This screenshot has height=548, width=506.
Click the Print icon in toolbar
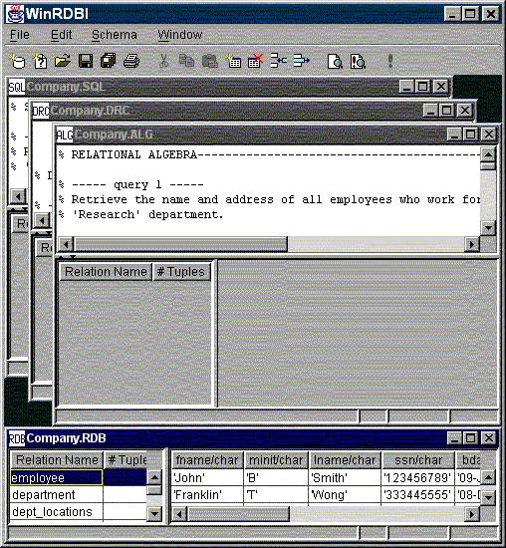(131, 61)
